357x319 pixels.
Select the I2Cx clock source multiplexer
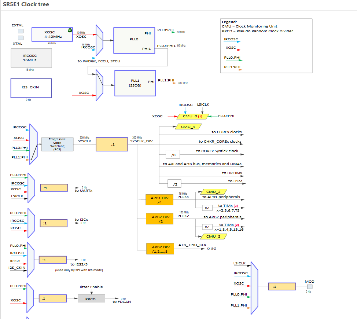[x=32, y=223]
